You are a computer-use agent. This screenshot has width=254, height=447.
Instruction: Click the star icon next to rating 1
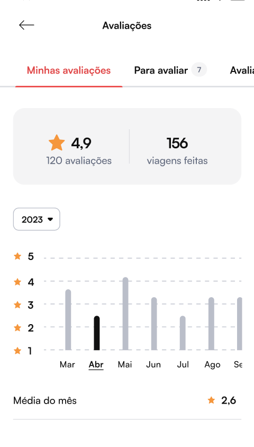pos(17,351)
